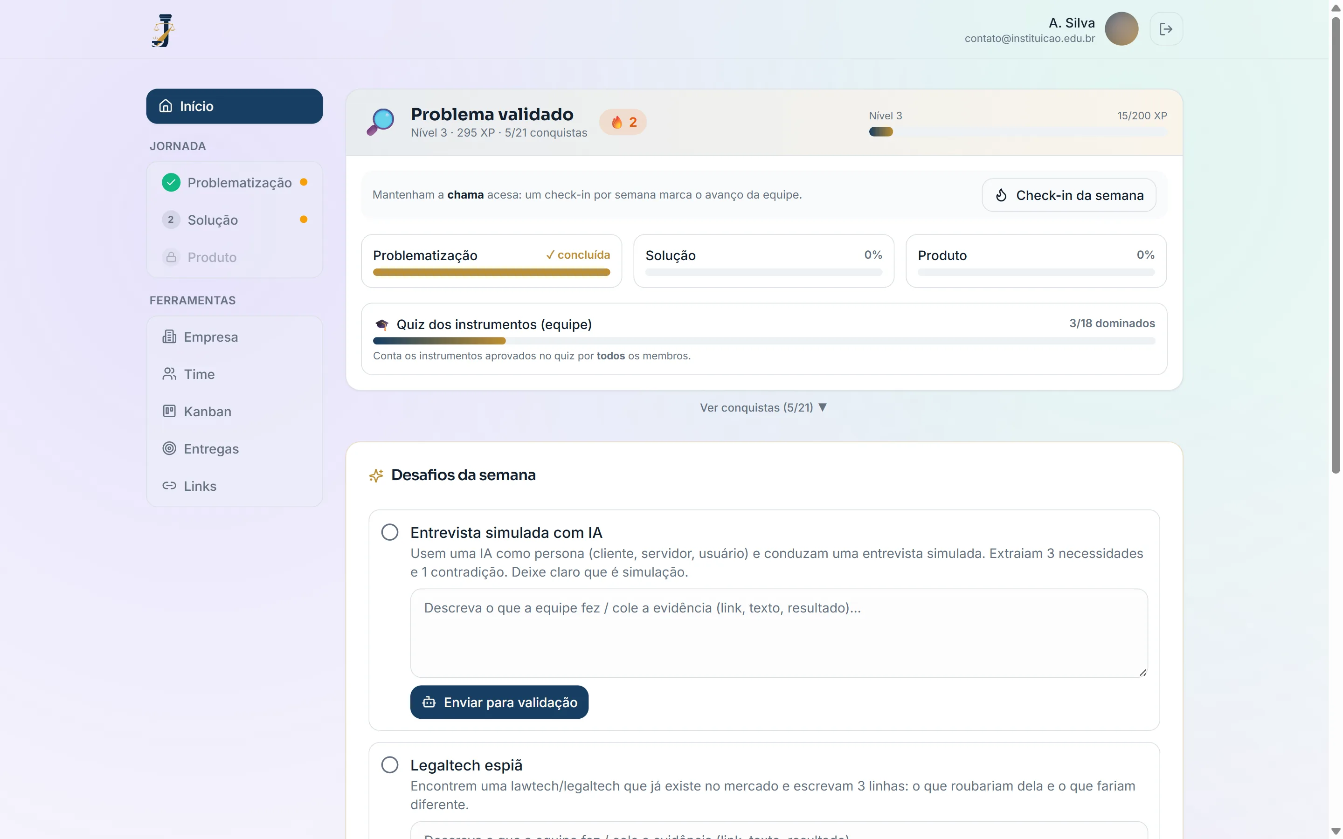This screenshot has height=839, width=1343.
Task: Click the graduation cap quiz icon
Action: 382,324
